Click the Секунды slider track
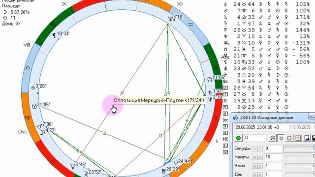The image size is (315, 177). coord(299,148)
